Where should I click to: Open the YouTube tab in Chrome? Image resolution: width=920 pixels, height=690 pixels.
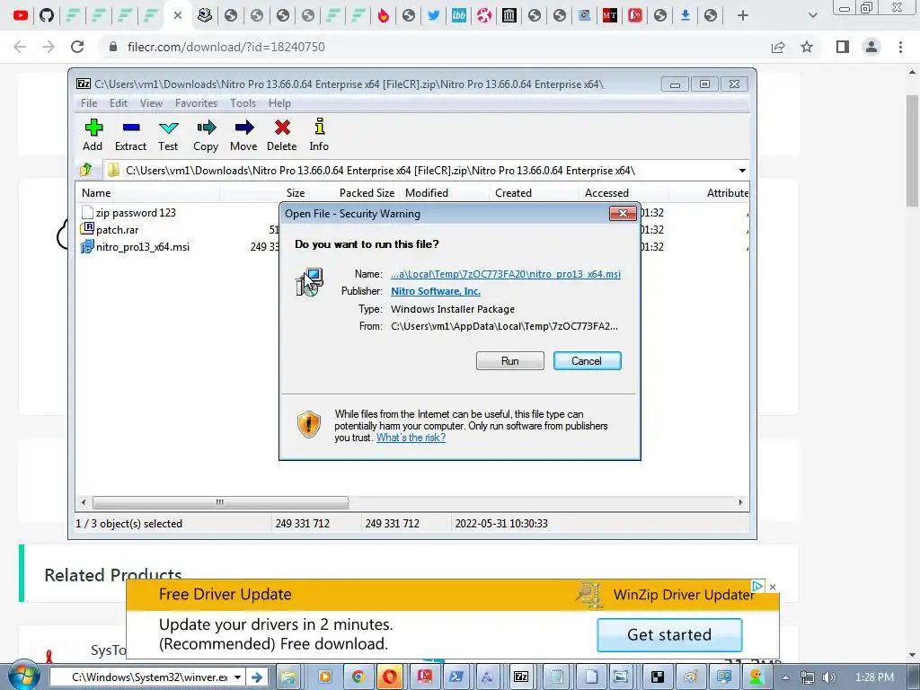point(21,15)
